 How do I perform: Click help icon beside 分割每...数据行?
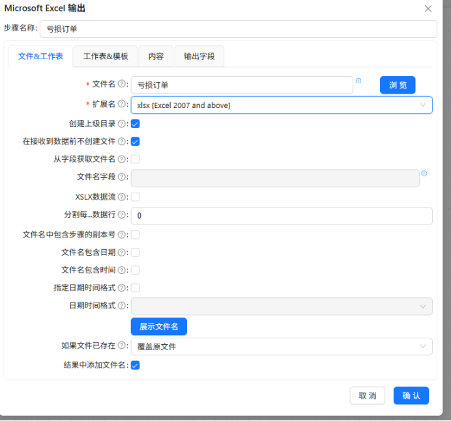[122, 215]
